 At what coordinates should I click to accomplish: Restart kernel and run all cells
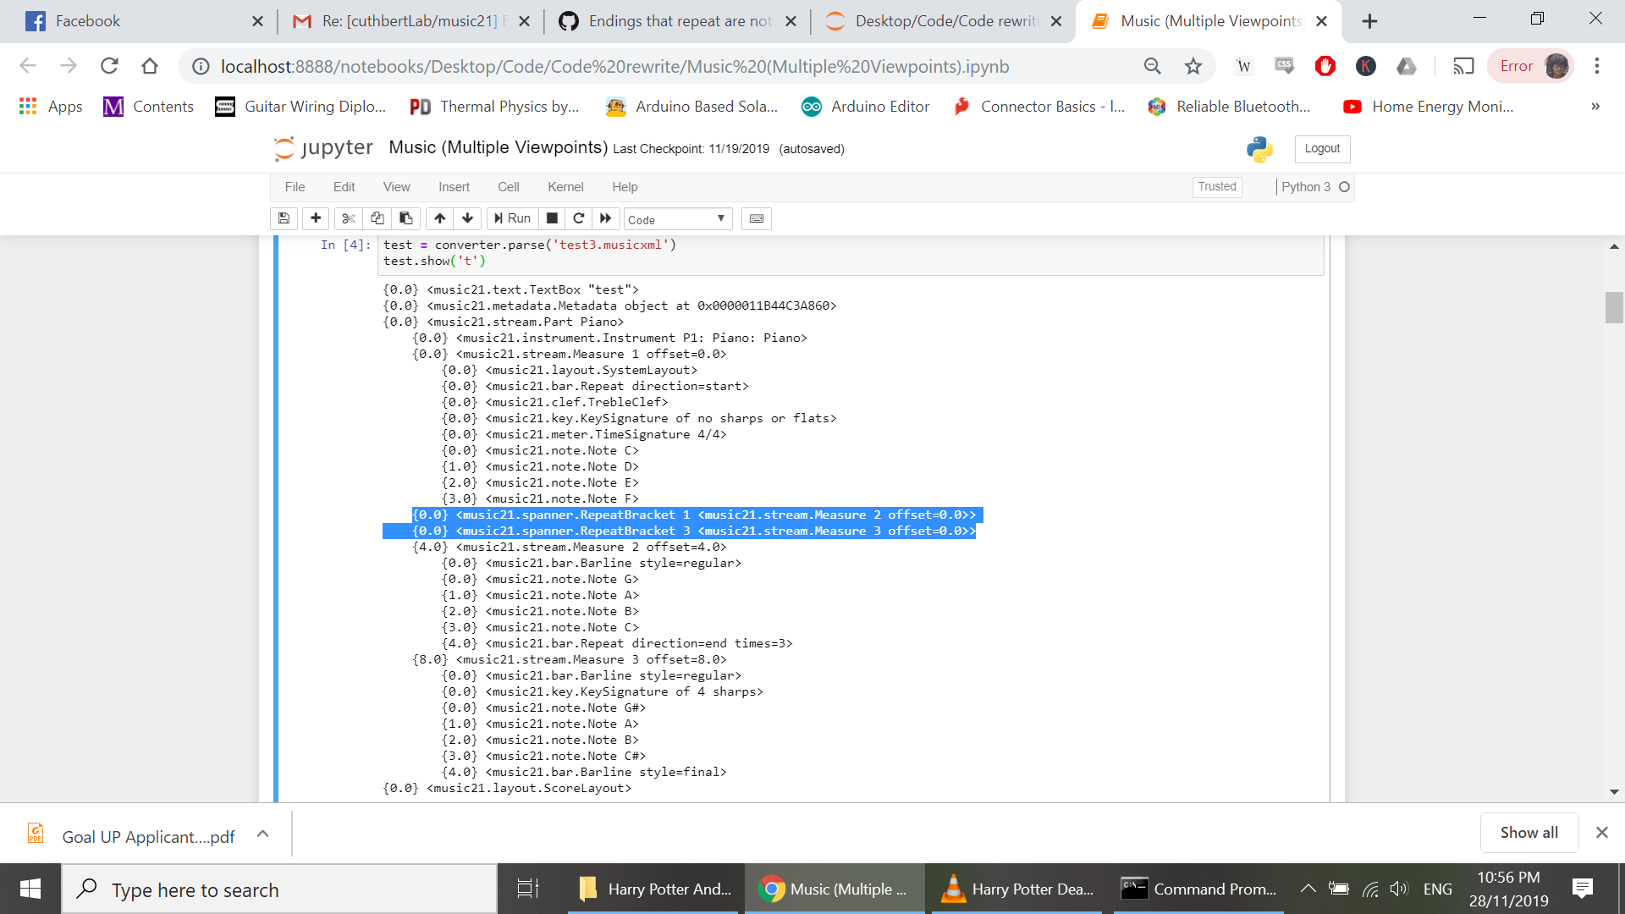point(605,218)
